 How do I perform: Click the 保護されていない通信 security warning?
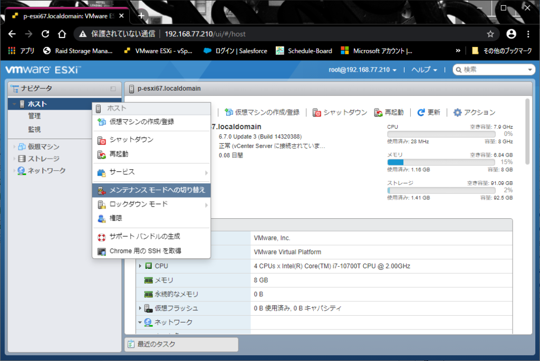pyautogui.click(x=117, y=34)
